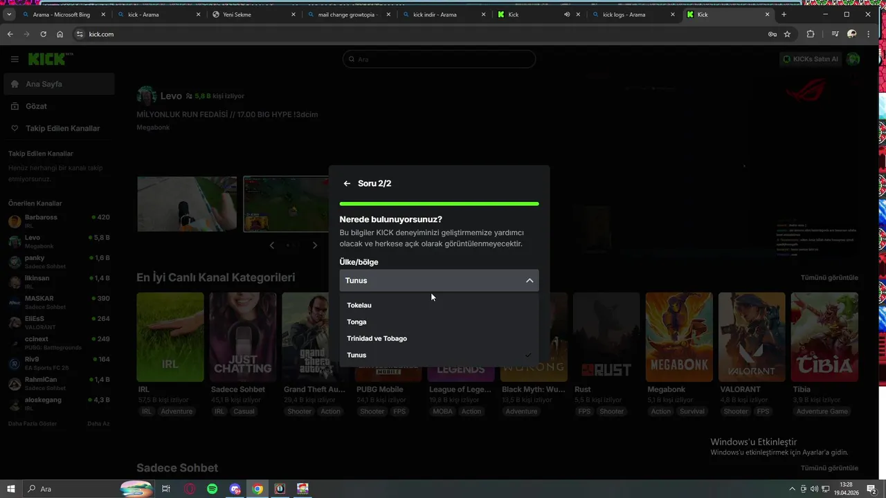Image resolution: width=886 pixels, height=498 pixels.
Task: Open the Just Chatting category card
Action: tap(243, 337)
